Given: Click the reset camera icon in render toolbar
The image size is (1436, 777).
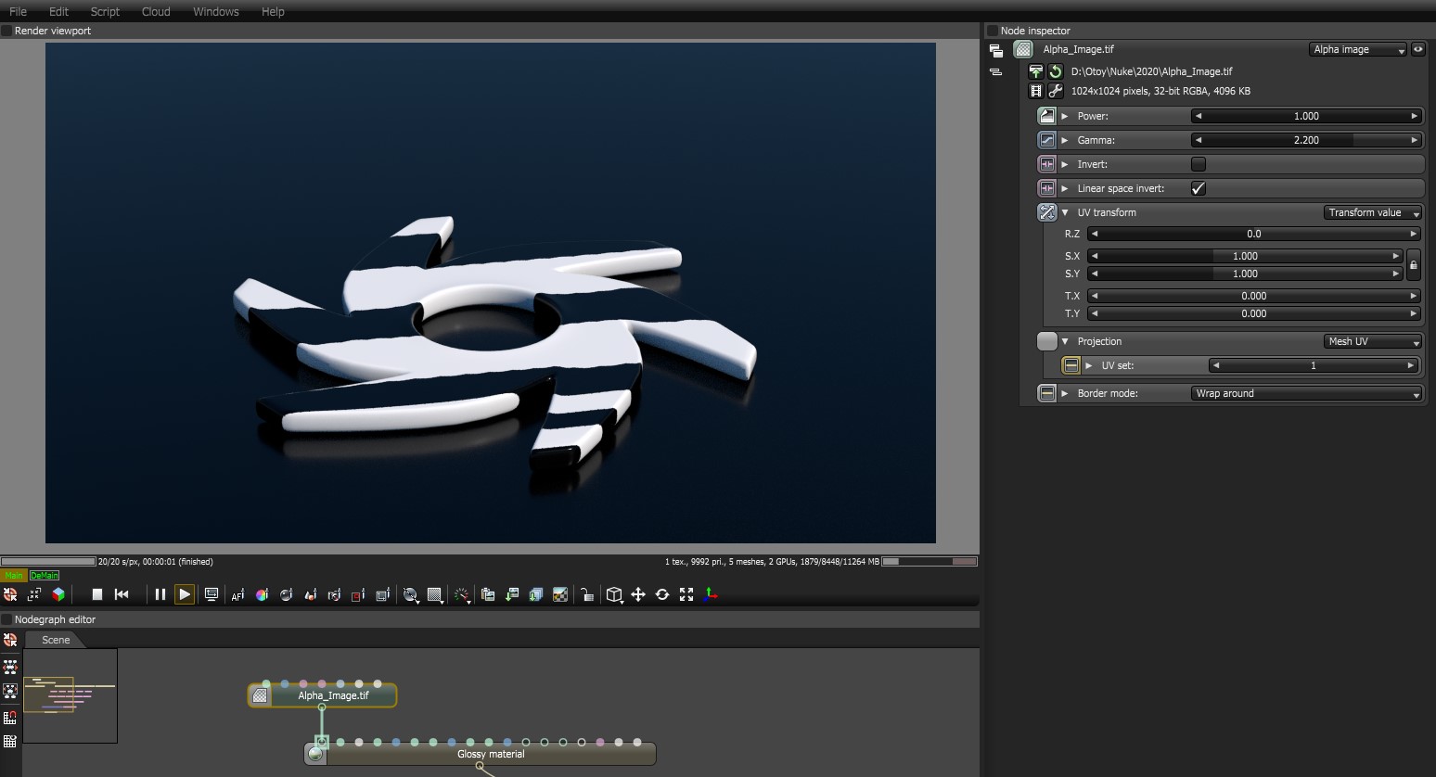Looking at the screenshot, I should pyautogui.click(x=34, y=594).
